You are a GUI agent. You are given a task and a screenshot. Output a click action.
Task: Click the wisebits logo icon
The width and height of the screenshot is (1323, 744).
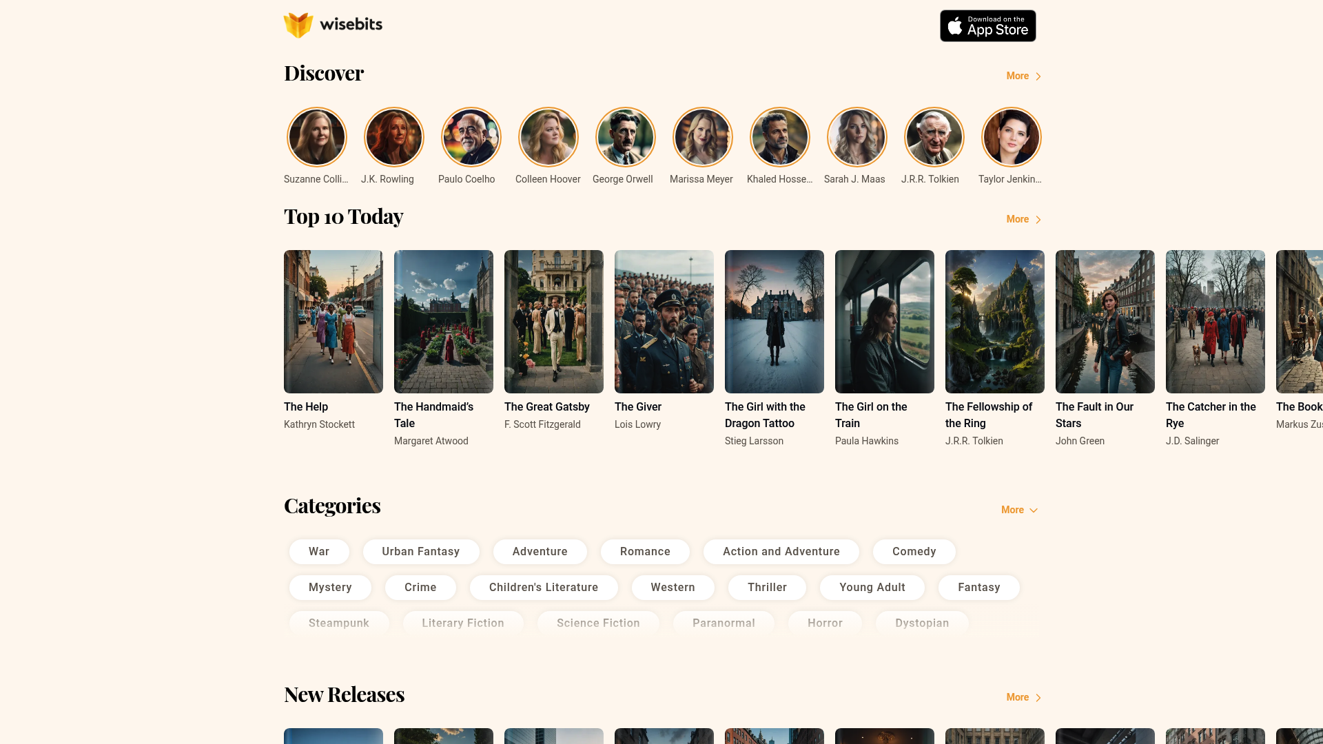pos(298,25)
